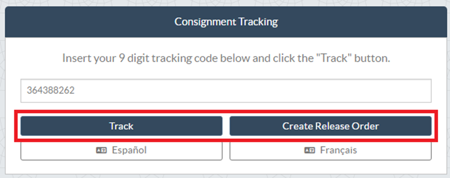This screenshot has height=178, width=450.
Task: Click the 364388262 tracking number text
Action: tap(51, 91)
